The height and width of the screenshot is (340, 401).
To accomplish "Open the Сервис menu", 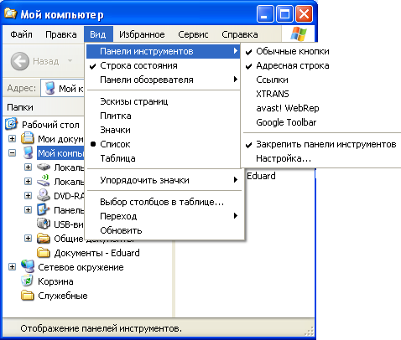I will click(x=193, y=34).
